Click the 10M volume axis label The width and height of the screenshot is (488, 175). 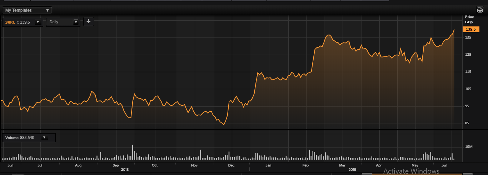point(469,147)
